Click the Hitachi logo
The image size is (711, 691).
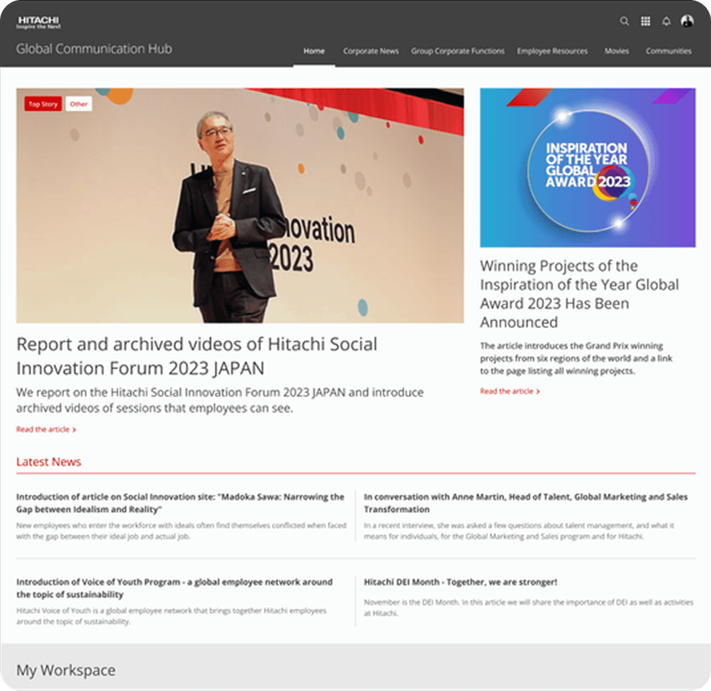pos(37,21)
